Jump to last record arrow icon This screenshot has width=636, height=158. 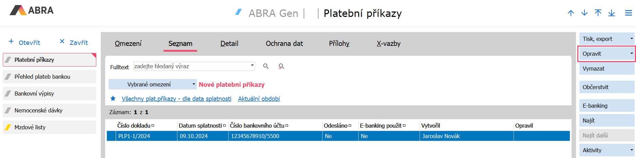point(612,13)
